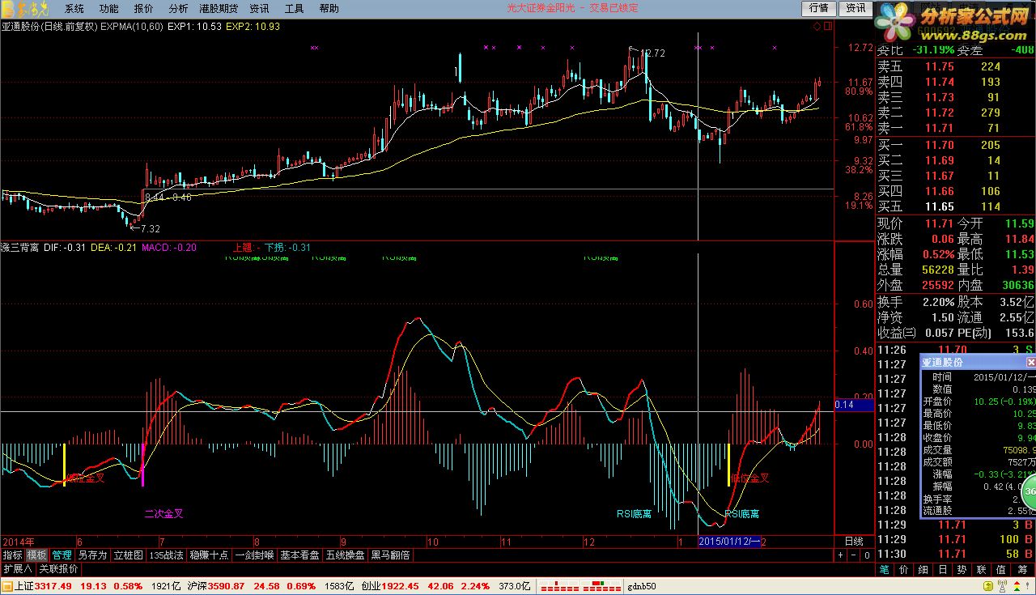Click 另存为 to save template

pos(92,555)
